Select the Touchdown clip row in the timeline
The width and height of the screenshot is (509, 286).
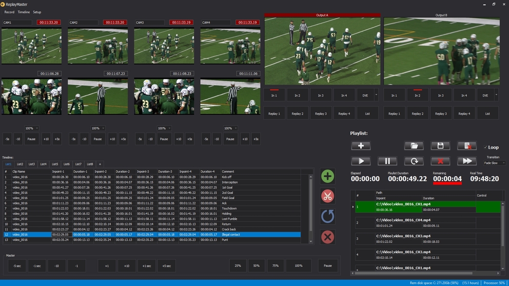click(x=154, y=209)
